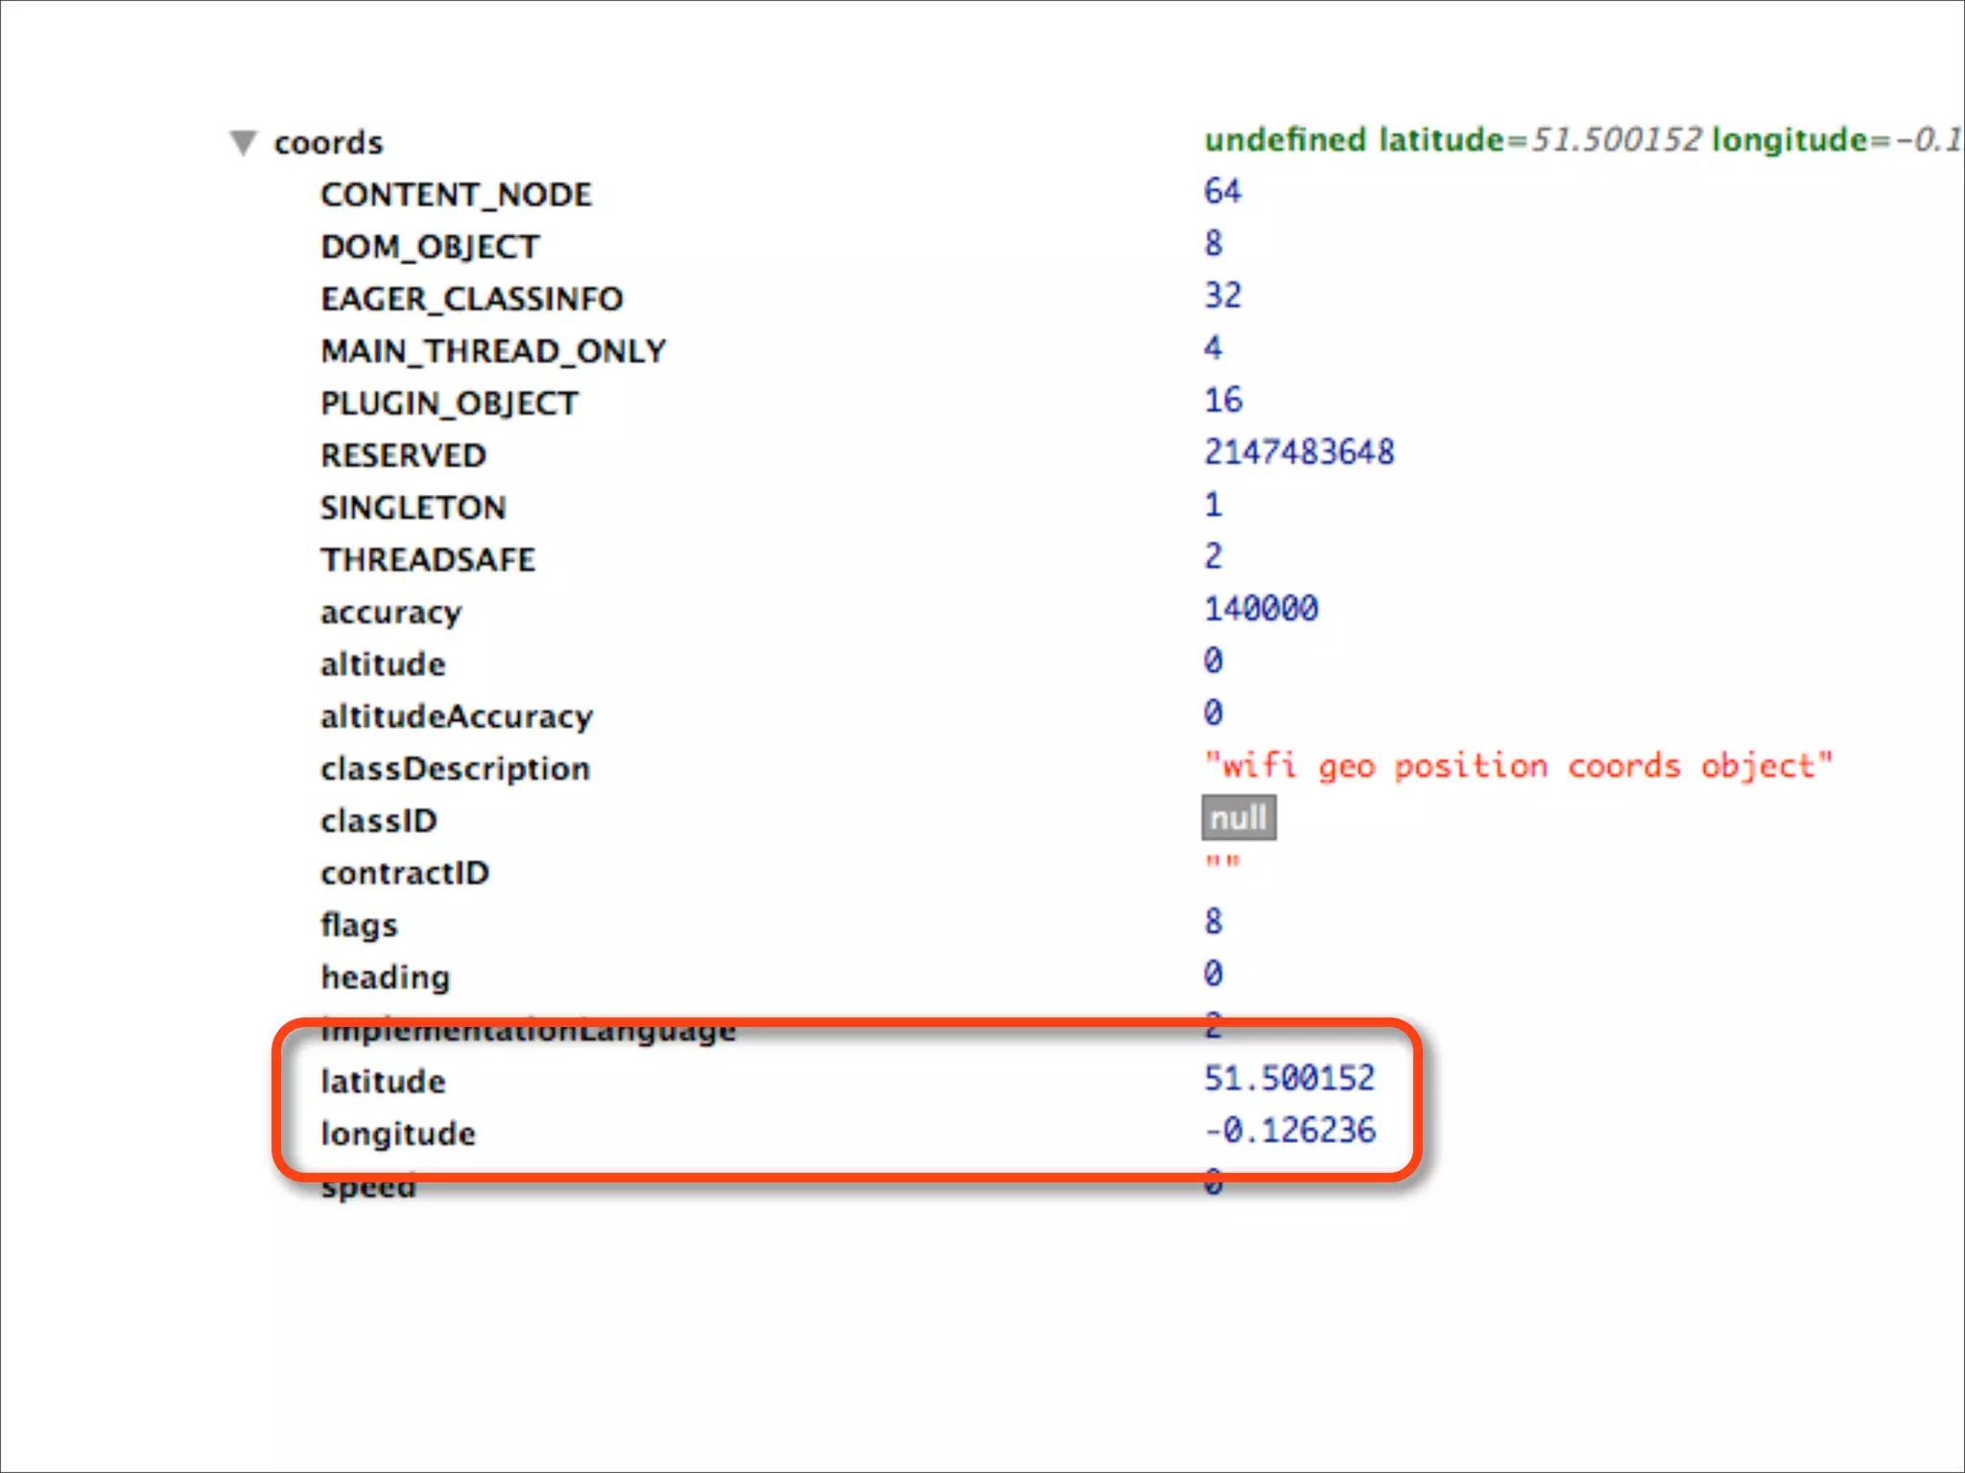Click the RESERVED value 2147483648
The height and width of the screenshot is (1473, 1965).
click(x=1299, y=452)
